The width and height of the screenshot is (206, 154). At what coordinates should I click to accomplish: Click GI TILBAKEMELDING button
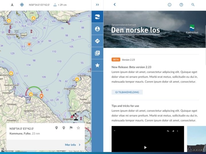click(127, 92)
